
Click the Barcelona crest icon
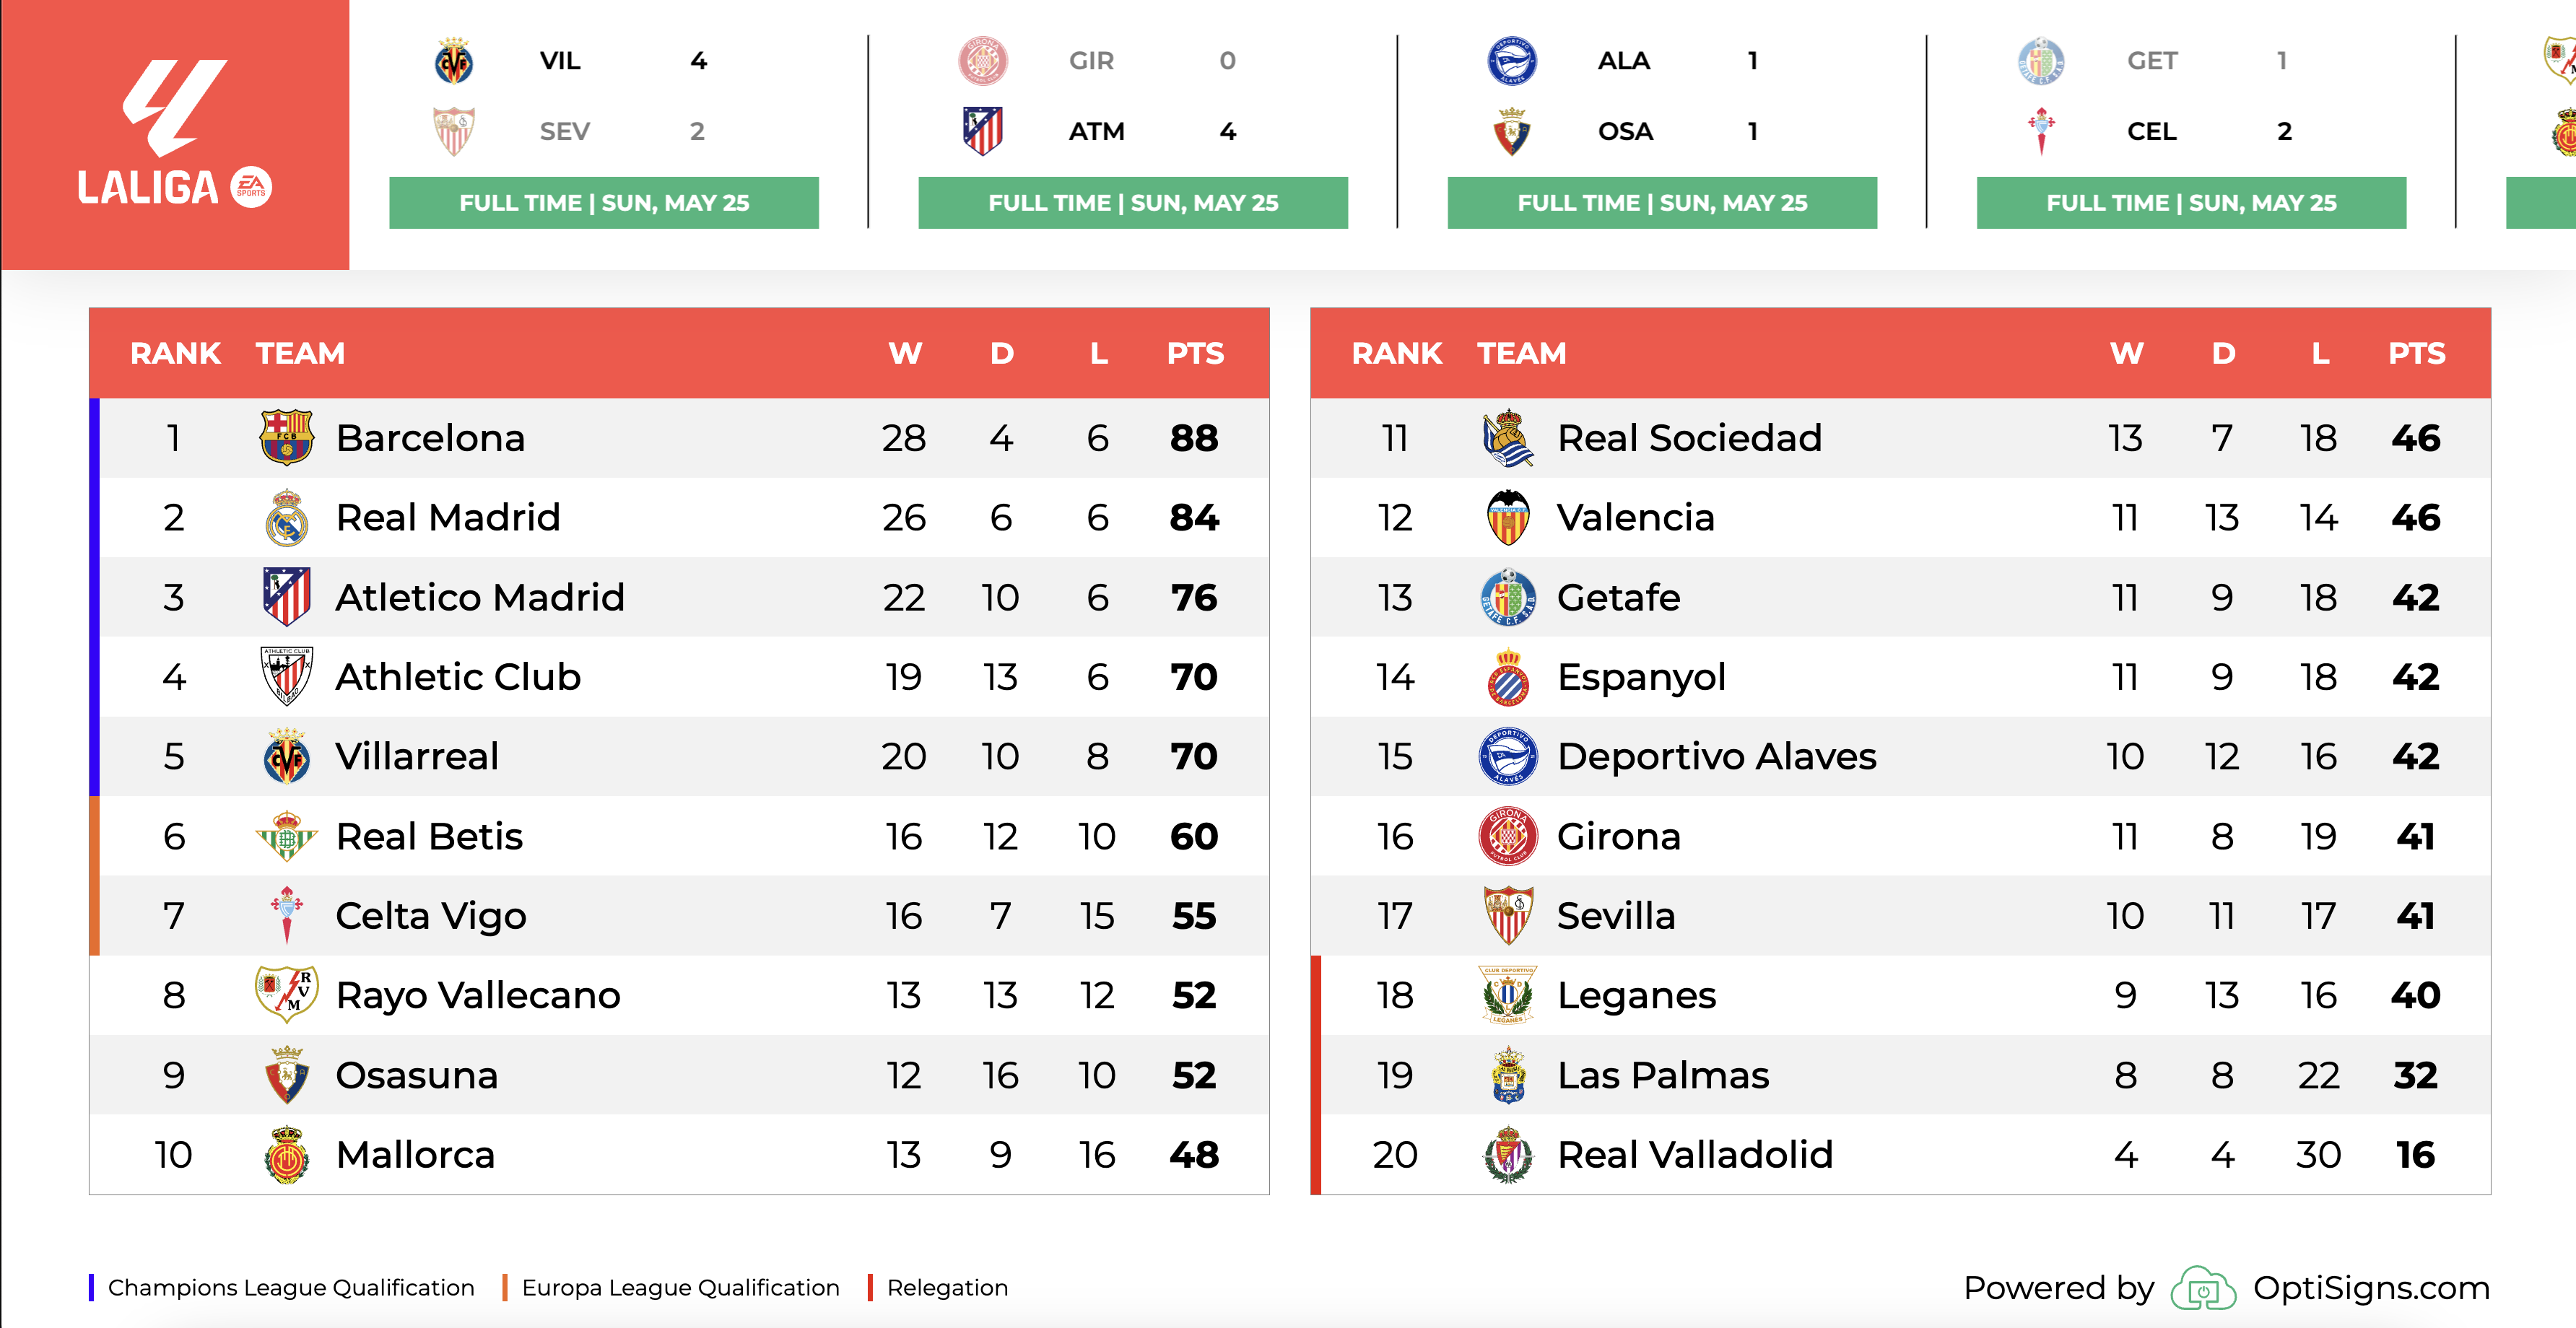click(x=286, y=438)
